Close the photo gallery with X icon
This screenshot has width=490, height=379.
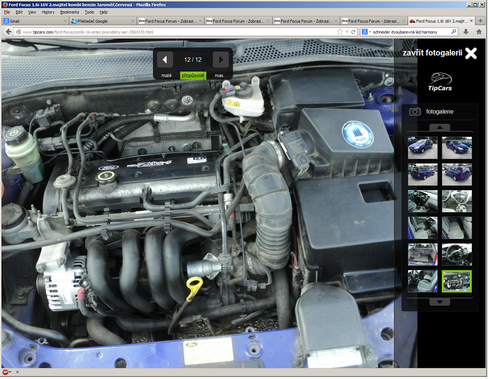point(470,53)
